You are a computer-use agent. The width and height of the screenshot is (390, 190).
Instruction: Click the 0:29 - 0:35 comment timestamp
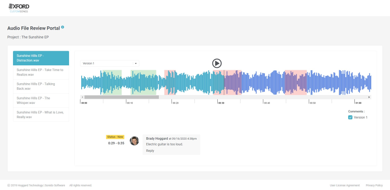[116, 143]
